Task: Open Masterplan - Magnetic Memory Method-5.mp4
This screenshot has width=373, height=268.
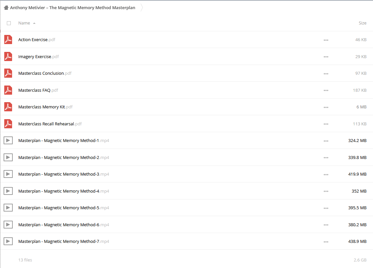Action: point(64,208)
